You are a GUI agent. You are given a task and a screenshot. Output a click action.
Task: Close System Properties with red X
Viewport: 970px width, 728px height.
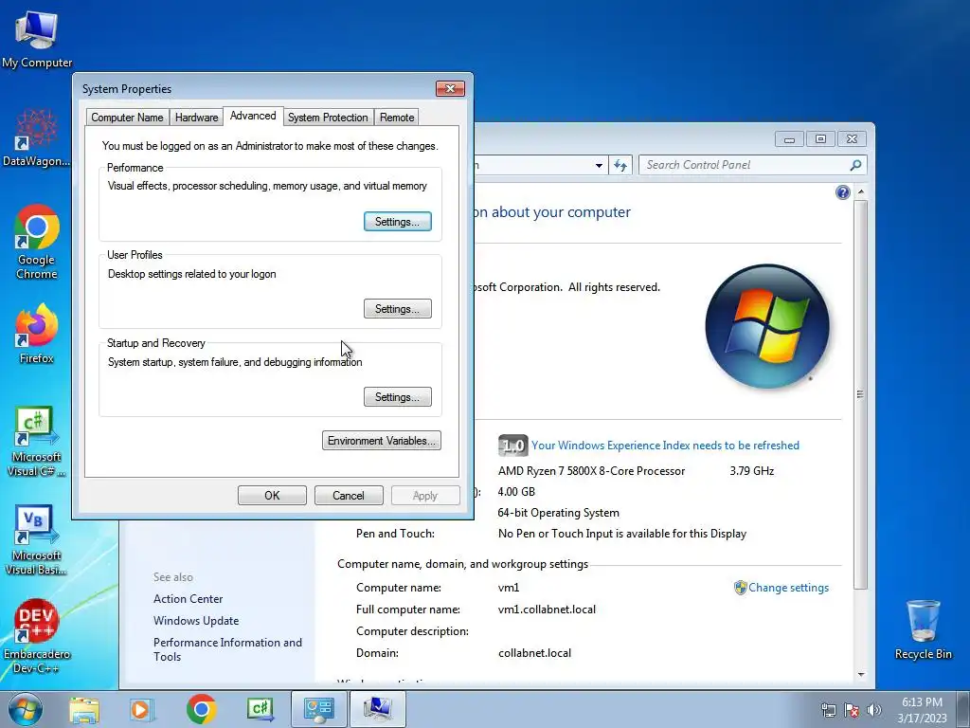coord(450,88)
